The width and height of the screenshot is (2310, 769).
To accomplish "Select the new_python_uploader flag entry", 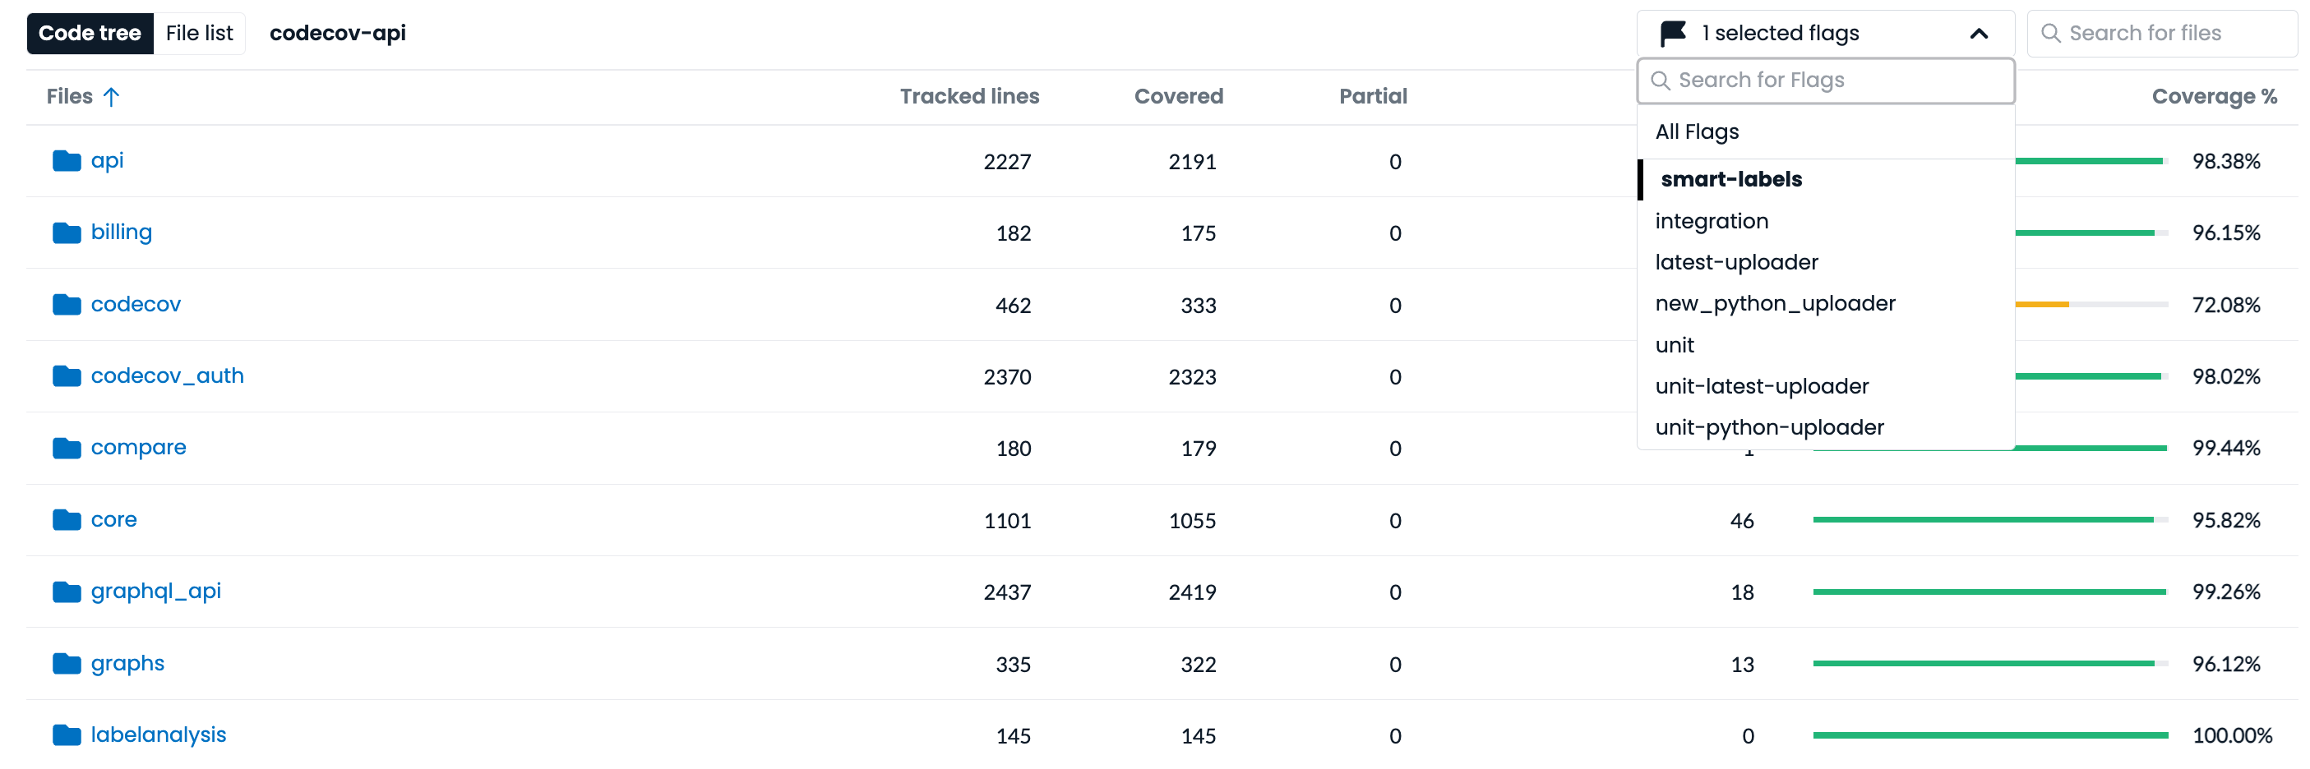I will click(x=1775, y=304).
